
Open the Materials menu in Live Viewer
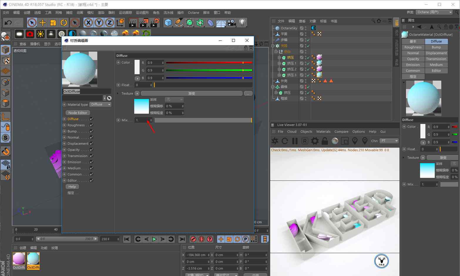coord(323,132)
